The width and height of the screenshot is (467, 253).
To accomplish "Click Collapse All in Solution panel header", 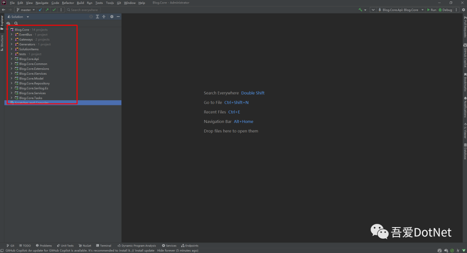I will 104,17.
